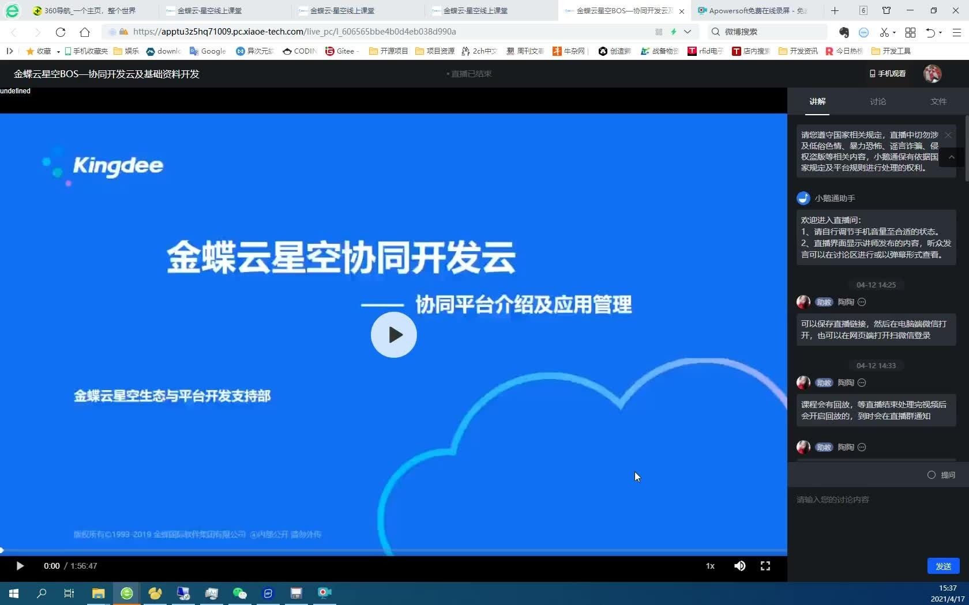Open 开发工具 bookmark folder
This screenshot has width=969, height=605.
(x=891, y=51)
